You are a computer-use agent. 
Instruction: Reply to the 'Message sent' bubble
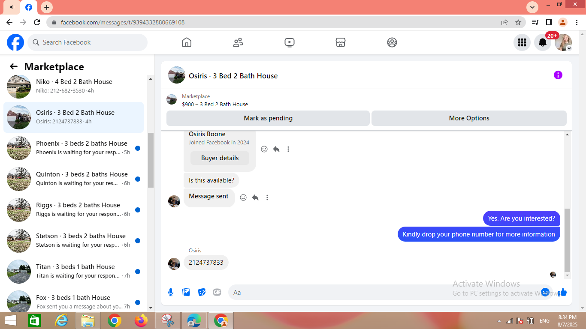pyautogui.click(x=255, y=197)
